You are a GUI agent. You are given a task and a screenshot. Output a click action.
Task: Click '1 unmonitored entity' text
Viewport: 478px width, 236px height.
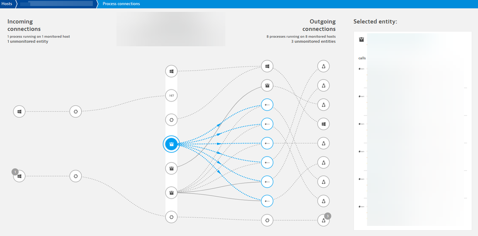point(28,42)
